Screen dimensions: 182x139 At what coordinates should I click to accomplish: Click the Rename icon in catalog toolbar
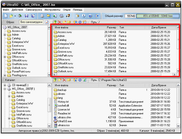point(69,80)
